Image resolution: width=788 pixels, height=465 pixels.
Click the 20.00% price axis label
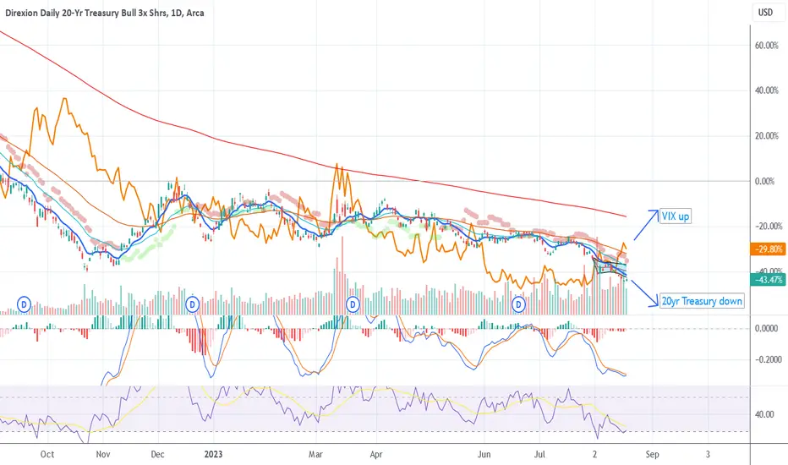click(766, 136)
